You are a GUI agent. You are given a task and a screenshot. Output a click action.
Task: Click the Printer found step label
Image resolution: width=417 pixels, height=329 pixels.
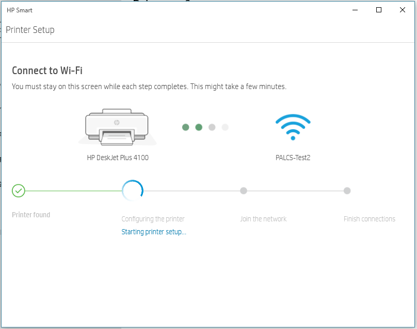31,215
